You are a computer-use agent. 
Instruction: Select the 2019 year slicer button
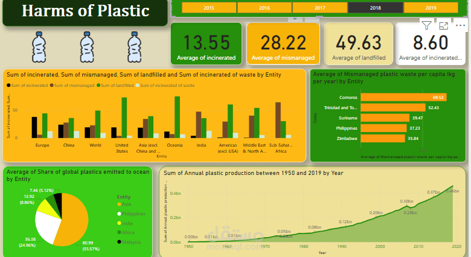point(431,8)
